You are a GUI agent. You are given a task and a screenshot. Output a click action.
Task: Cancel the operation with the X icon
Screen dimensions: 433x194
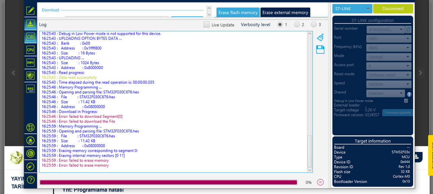(320, 182)
